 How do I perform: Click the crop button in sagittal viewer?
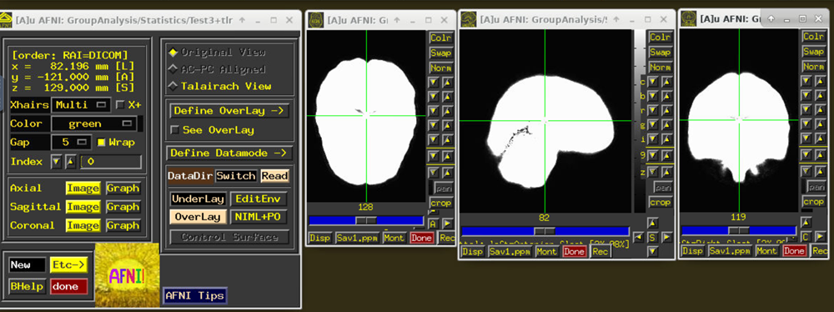[x=660, y=203]
